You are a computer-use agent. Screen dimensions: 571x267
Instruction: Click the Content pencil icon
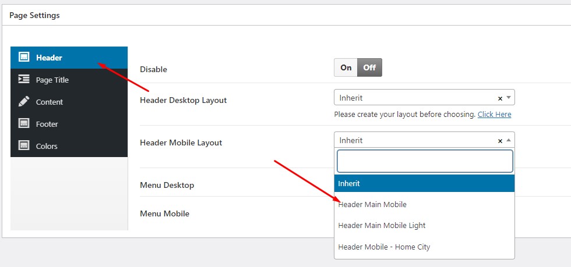24,102
